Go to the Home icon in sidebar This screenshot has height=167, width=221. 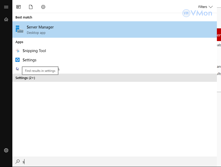[x=6, y=19]
